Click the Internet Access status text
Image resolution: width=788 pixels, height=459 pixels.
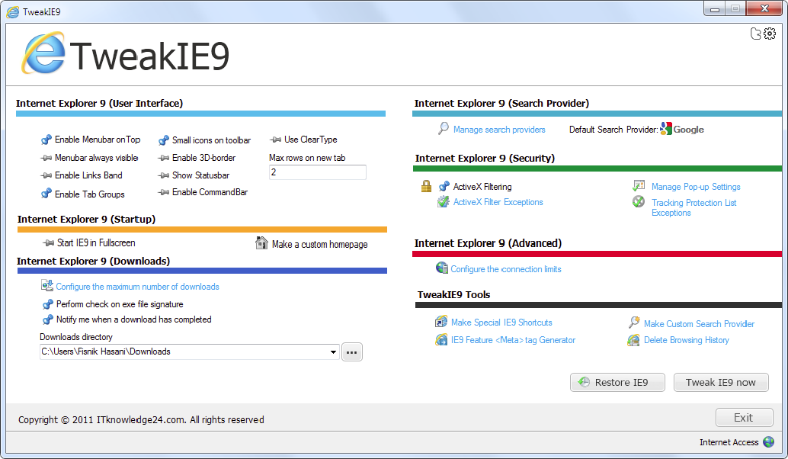coord(729,442)
